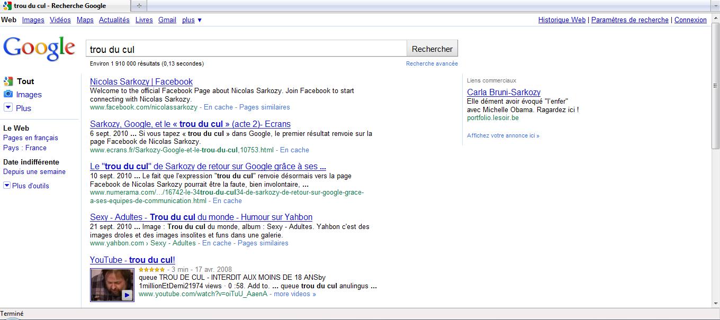Click vertical scrollbar down arrow
The height and width of the screenshot is (320, 720).
coord(716,303)
